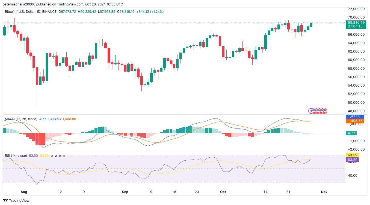Viewport: 370px width, 205px height.
Task: Click the 21 date label on time axis
Action: click(x=288, y=192)
